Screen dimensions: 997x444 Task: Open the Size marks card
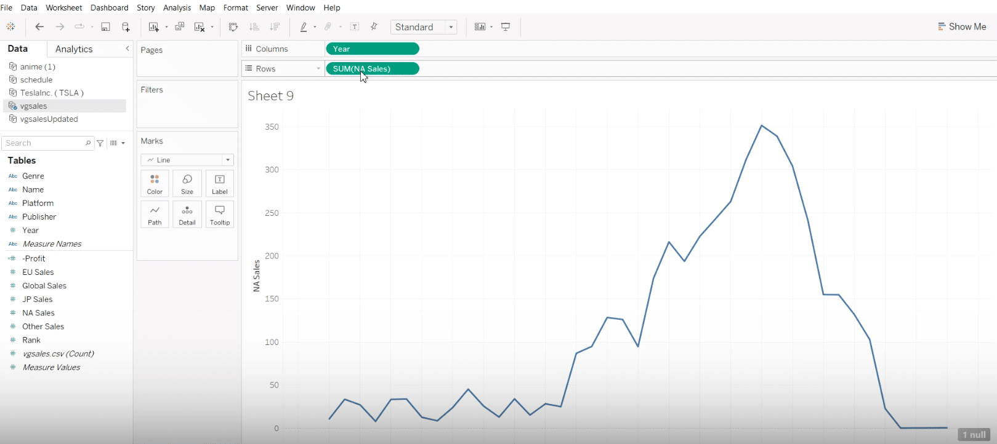(x=187, y=184)
